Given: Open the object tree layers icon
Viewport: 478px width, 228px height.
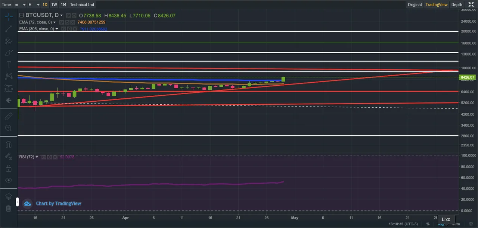Looking at the screenshot, I should pos(9,196).
